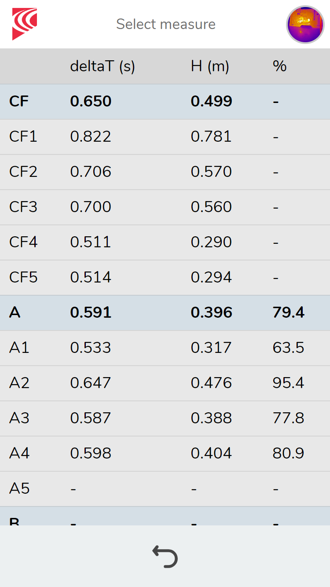Select measure A4 with 80.9 percent
330x587 pixels.
pos(165,454)
